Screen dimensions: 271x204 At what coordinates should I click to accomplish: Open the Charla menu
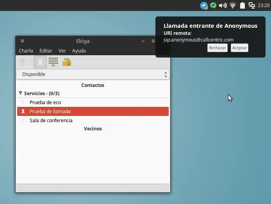point(26,51)
